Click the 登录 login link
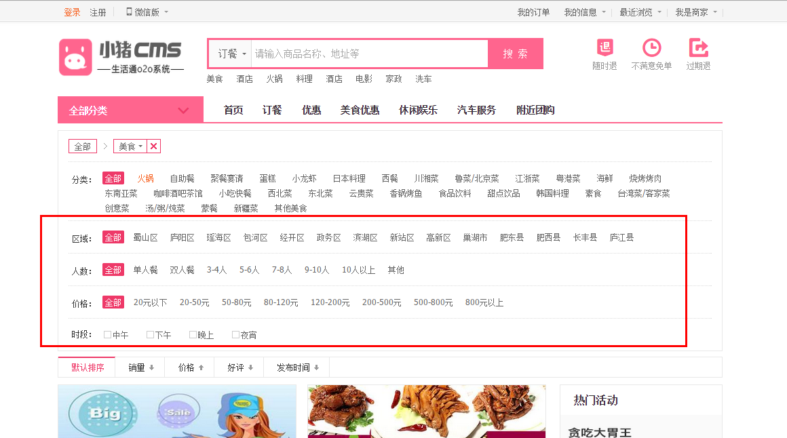 tap(71, 11)
